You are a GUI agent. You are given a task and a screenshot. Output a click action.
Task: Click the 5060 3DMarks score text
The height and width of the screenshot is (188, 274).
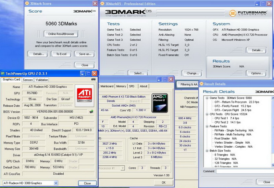click(x=61, y=24)
